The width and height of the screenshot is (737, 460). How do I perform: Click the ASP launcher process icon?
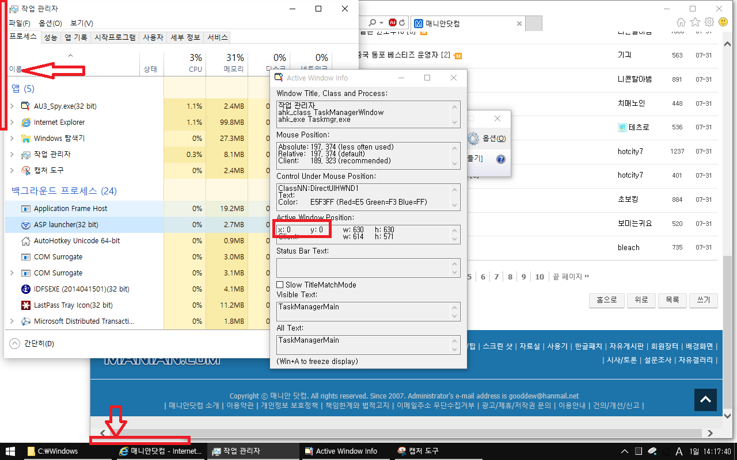pyautogui.click(x=25, y=224)
